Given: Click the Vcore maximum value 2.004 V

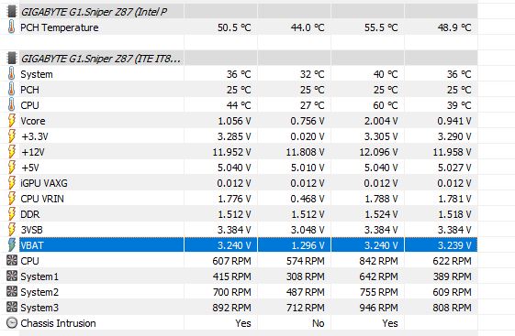Looking at the screenshot, I should tap(381, 121).
